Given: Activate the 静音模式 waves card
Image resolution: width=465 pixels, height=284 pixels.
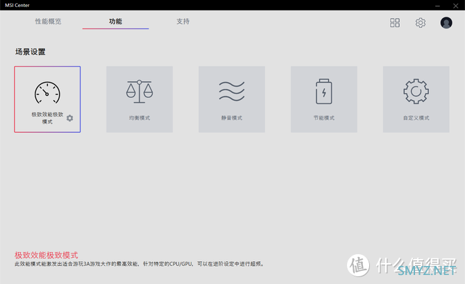Looking at the screenshot, I should 232,99.
